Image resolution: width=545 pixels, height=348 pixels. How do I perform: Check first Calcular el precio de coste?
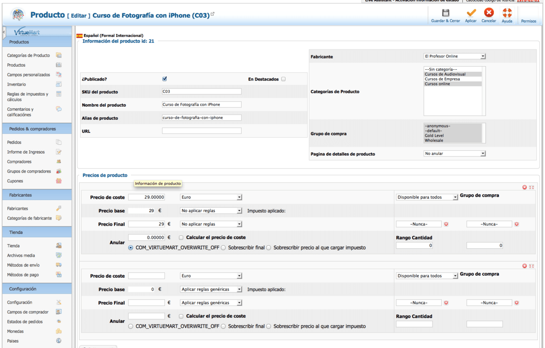(181, 238)
